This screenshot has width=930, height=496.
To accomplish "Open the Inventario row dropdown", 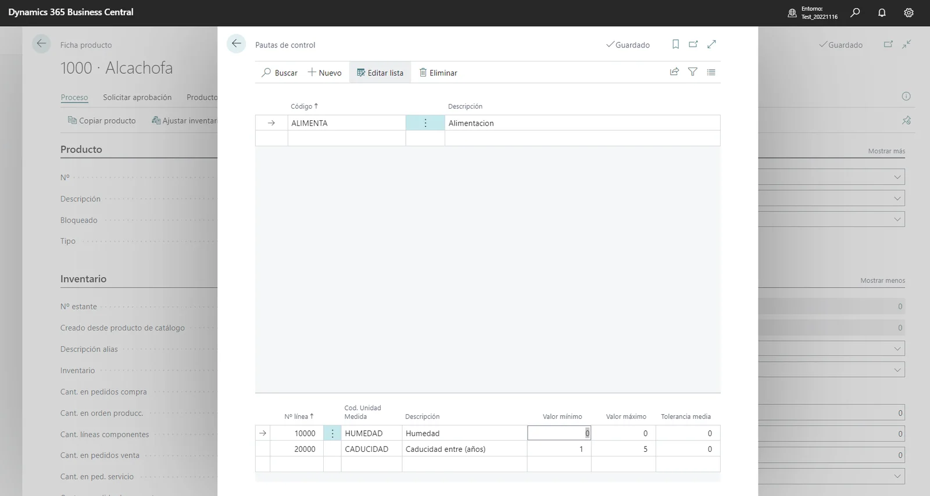I will [x=897, y=370].
